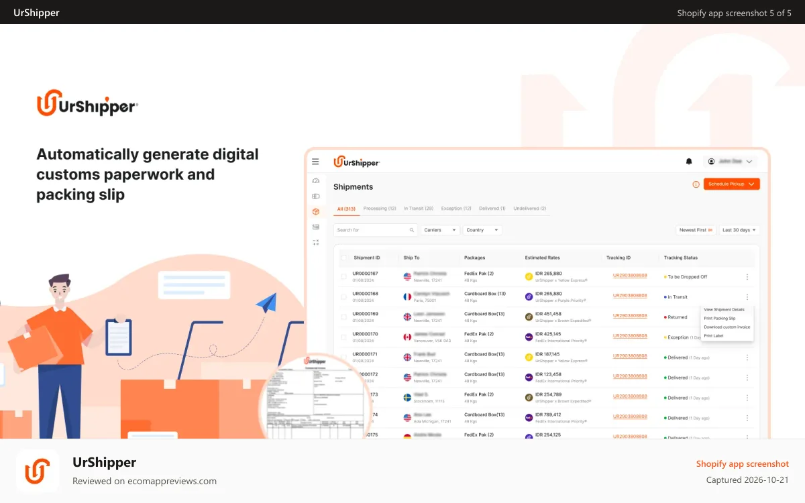This screenshot has height=503, width=805.
Task: Click the Tracking Status column header
Action: [x=681, y=258]
